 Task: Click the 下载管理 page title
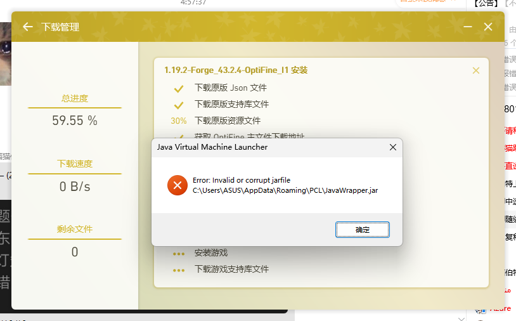click(60, 27)
